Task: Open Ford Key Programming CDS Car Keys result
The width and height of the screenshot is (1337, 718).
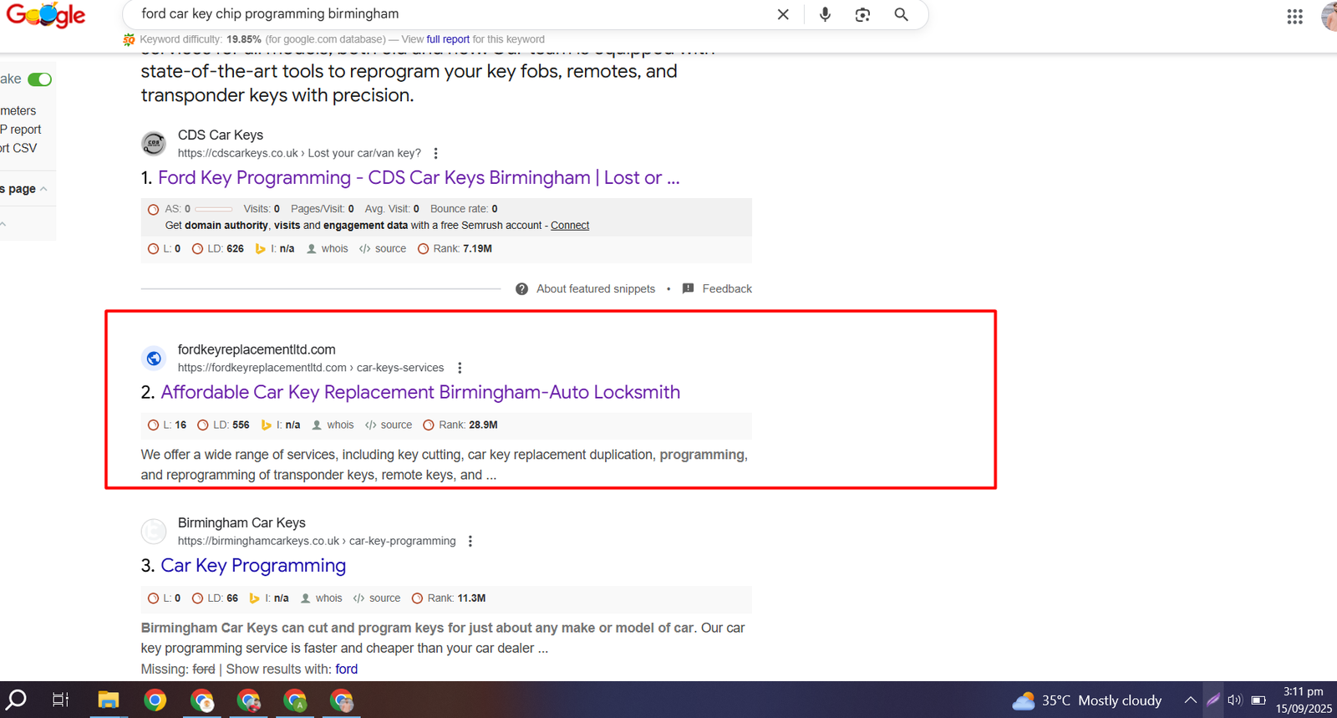Action: pyautogui.click(x=418, y=178)
